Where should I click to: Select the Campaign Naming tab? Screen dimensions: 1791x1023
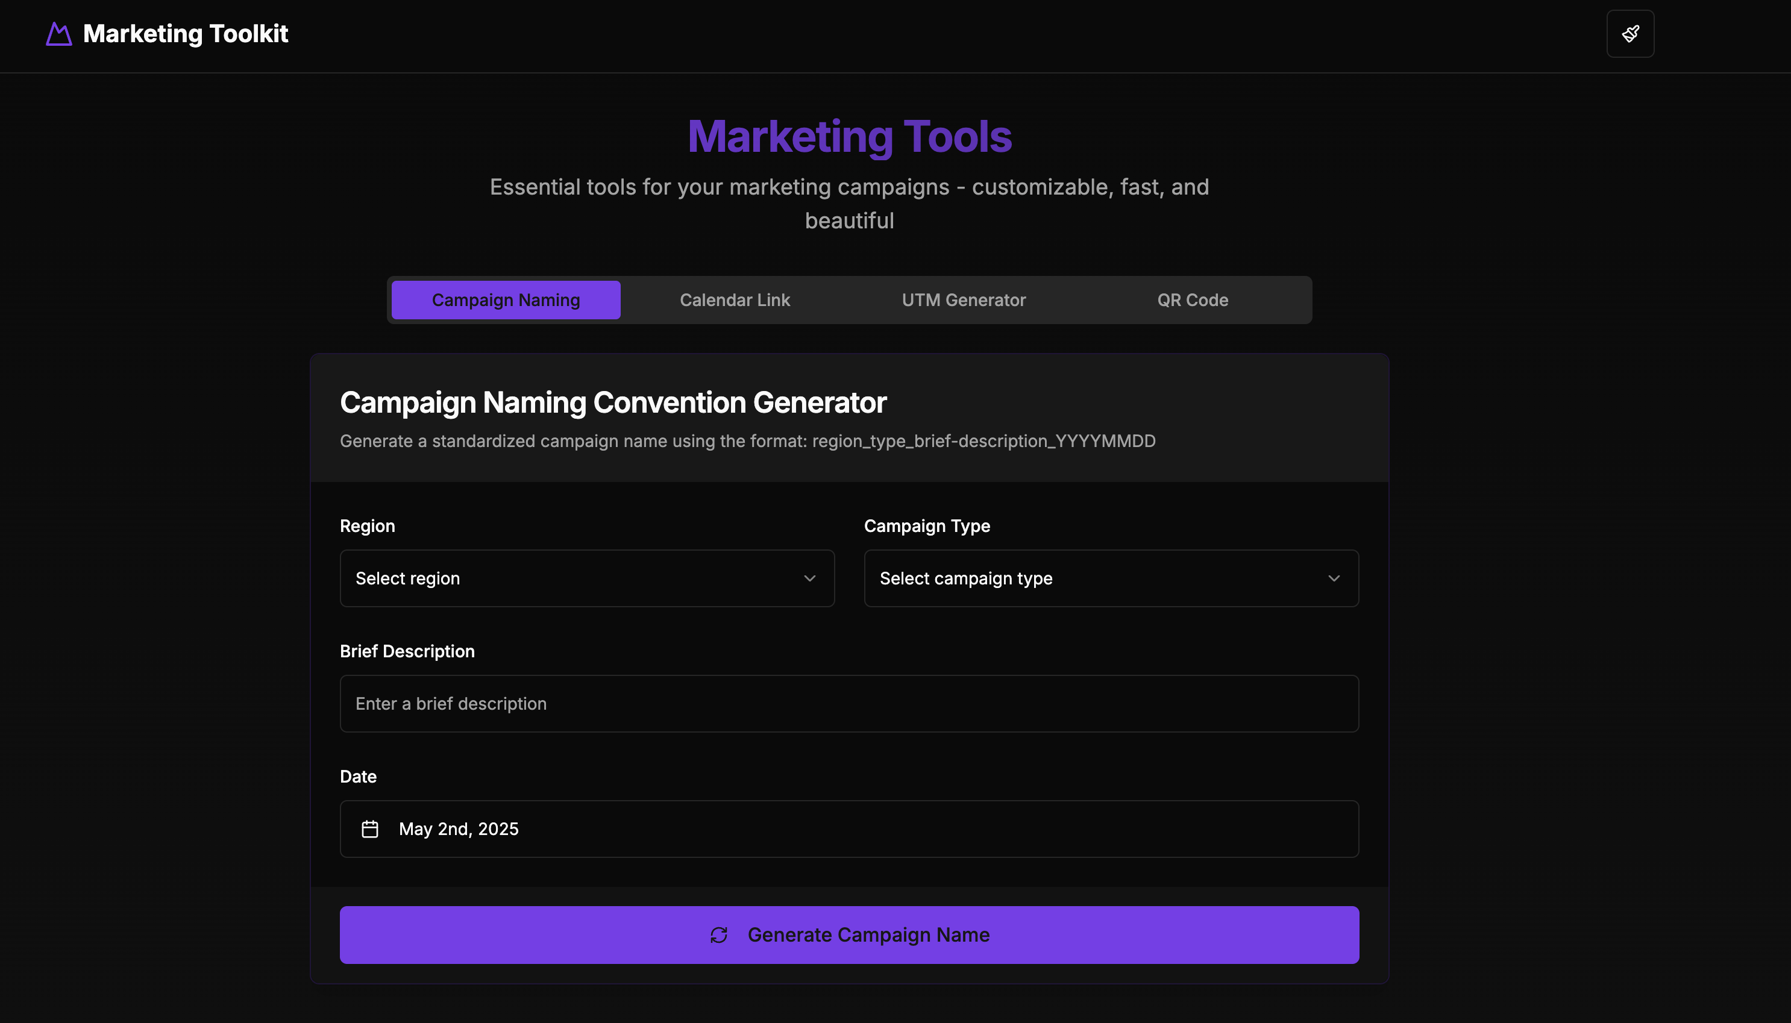pos(505,299)
